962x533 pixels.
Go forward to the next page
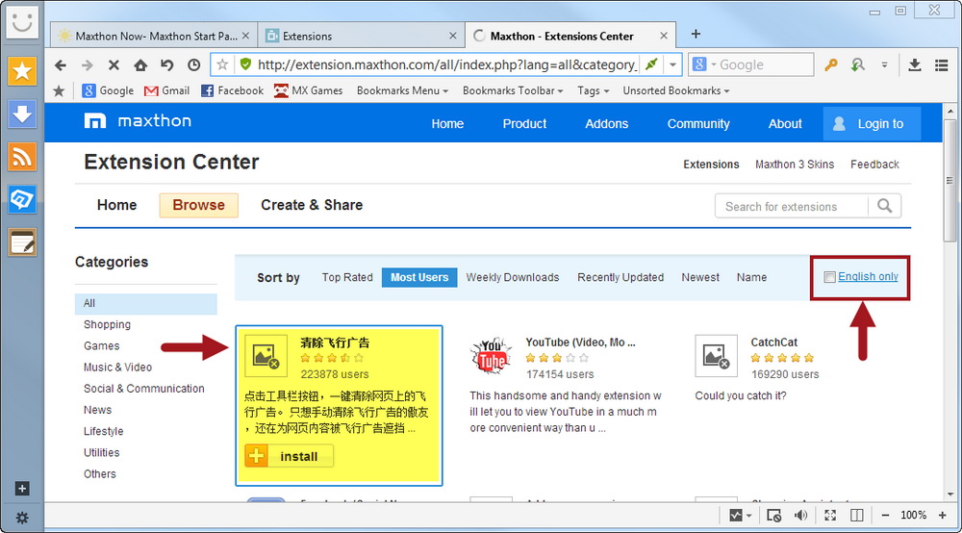(x=88, y=65)
